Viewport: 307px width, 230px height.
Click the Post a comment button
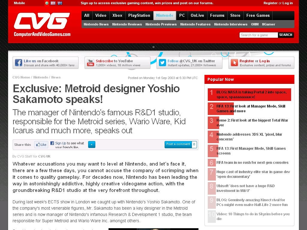point(178,144)
